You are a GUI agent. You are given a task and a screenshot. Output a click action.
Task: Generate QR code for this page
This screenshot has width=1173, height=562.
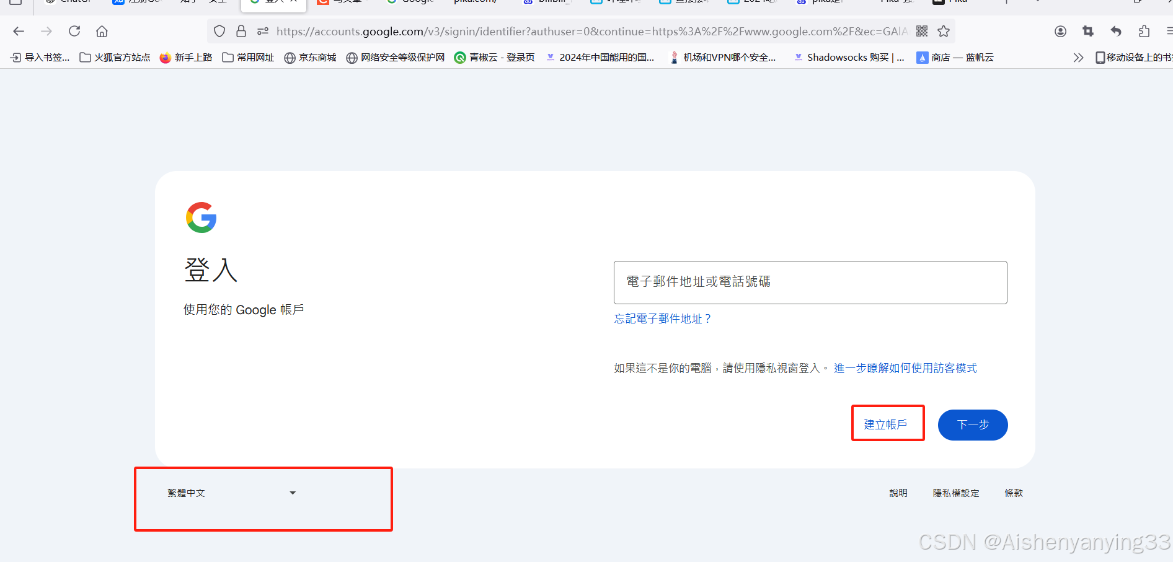922,31
